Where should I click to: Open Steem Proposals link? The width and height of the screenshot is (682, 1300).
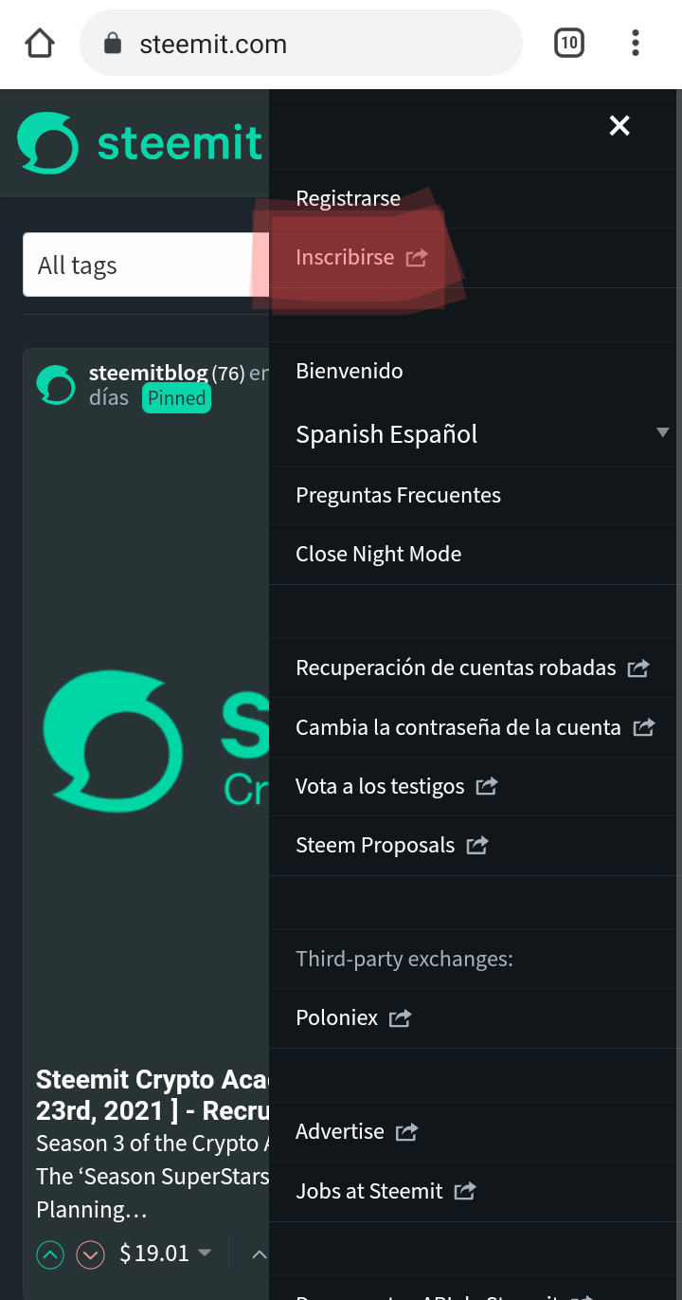coord(375,845)
